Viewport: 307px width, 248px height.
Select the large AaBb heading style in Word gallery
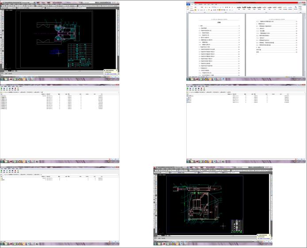point(244,8)
